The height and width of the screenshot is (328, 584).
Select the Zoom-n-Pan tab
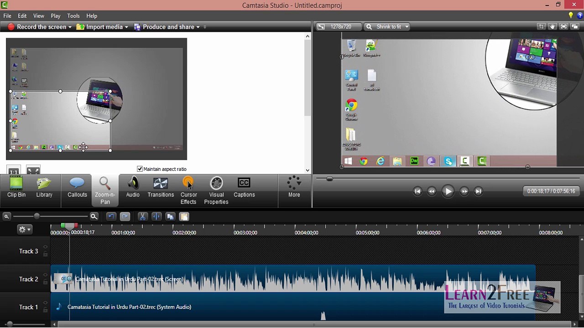click(105, 190)
